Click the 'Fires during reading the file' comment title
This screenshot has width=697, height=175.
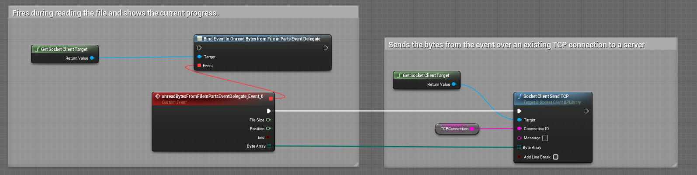(115, 13)
